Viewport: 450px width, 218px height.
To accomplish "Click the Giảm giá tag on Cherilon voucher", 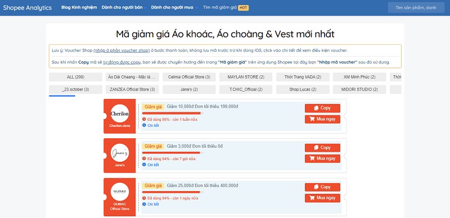I will coord(153,107).
